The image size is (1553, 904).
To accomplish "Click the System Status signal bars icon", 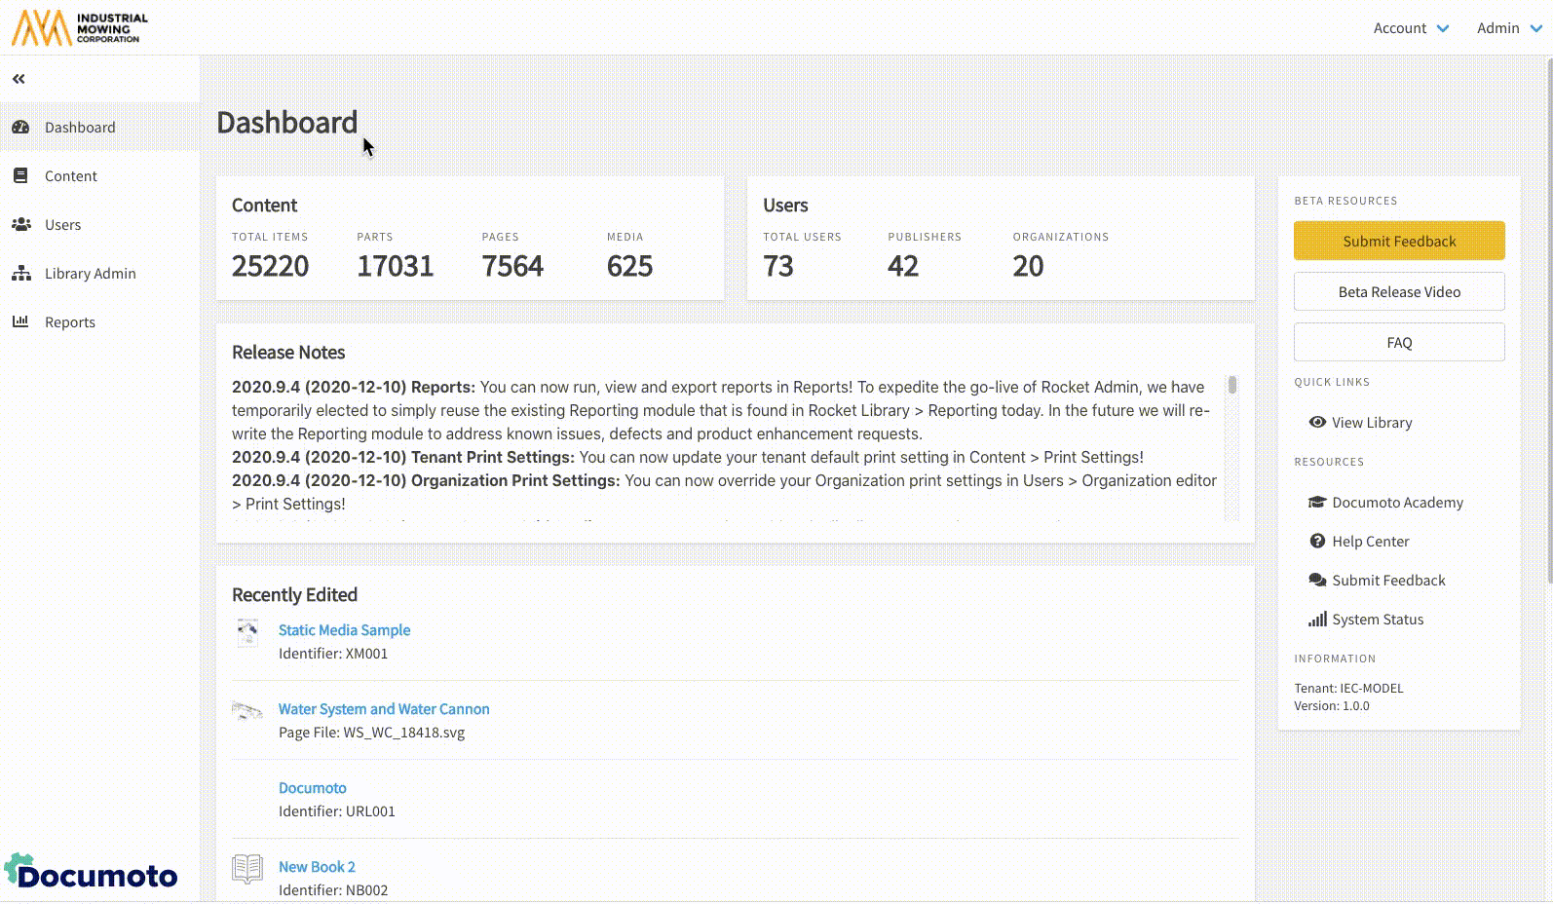I will point(1317,620).
